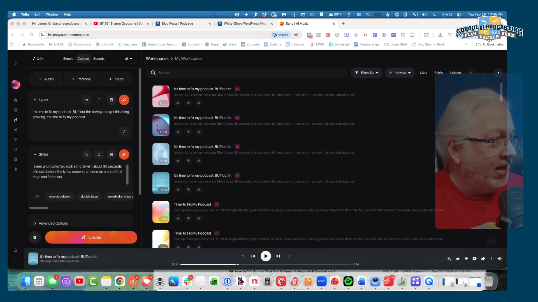538x302 pixels.
Task: Open the v5 model version dropdown
Action: [128, 59]
